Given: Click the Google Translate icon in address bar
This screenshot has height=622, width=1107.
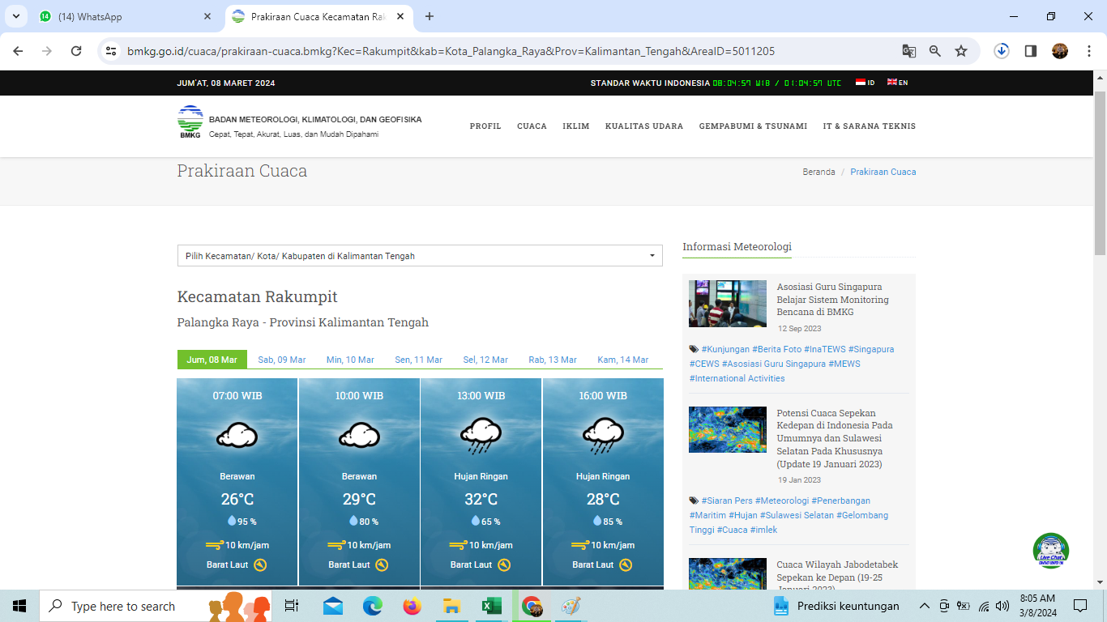Looking at the screenshot, I should tap(909, 51).
